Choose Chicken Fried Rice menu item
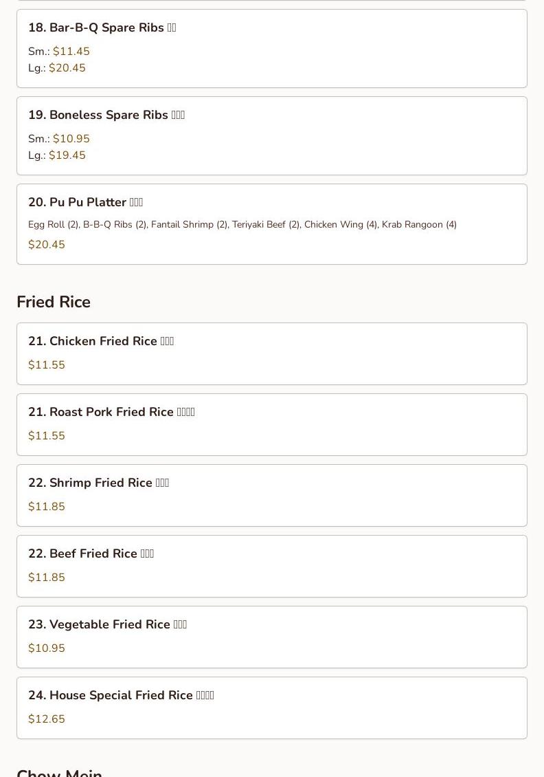544x777 pixels. point(272,354)
